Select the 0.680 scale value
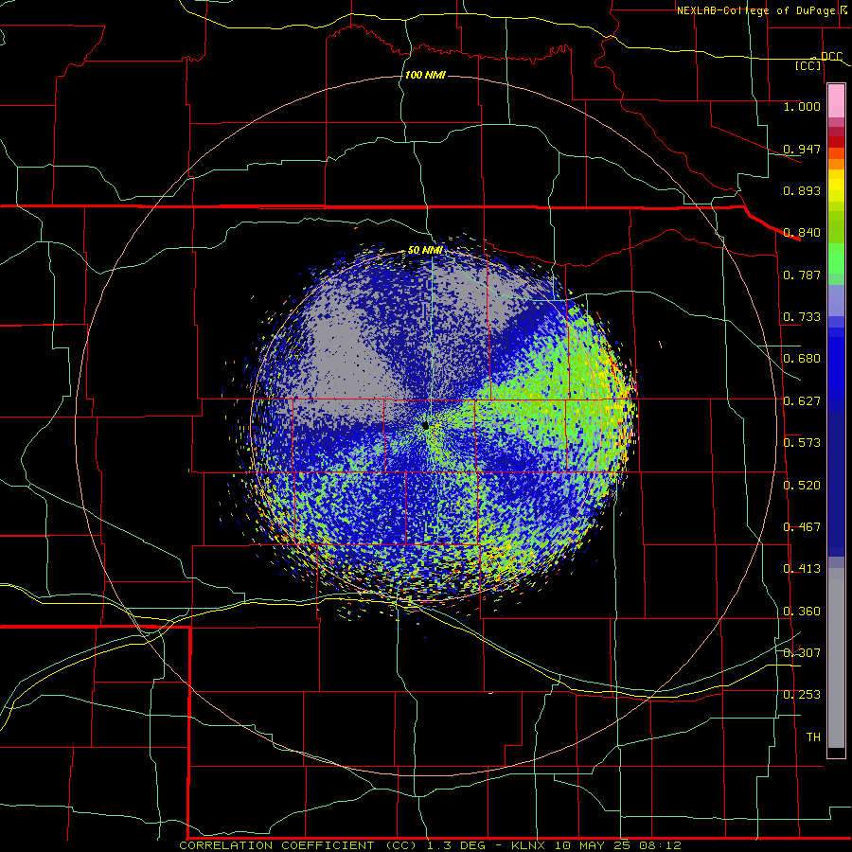The height and width of the screenshot is (852, 852). point(802,359)
